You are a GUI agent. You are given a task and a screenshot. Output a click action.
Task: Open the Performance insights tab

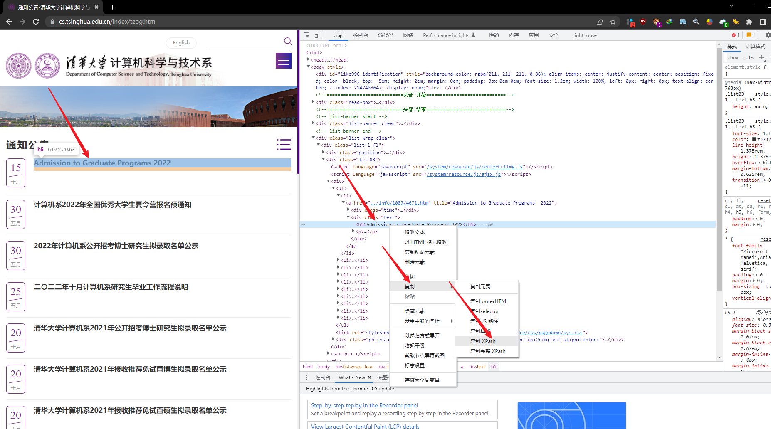tap(449, 35)
